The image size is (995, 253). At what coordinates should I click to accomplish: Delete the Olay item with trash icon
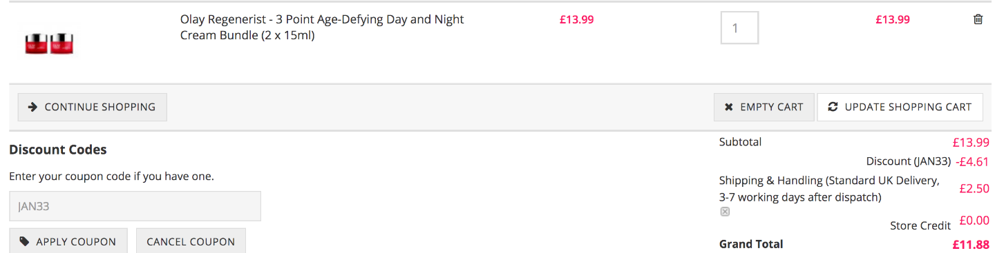pos(978,19)
